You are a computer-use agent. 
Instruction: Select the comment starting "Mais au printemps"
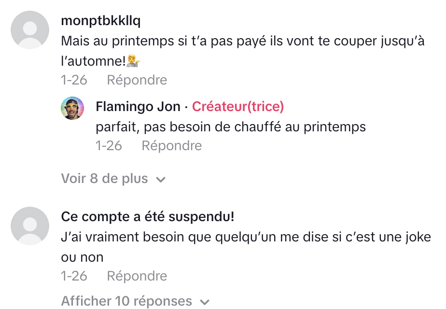[242, 42]
